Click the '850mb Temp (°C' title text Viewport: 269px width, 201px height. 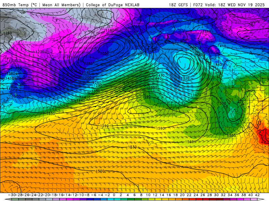coord(20,5)
